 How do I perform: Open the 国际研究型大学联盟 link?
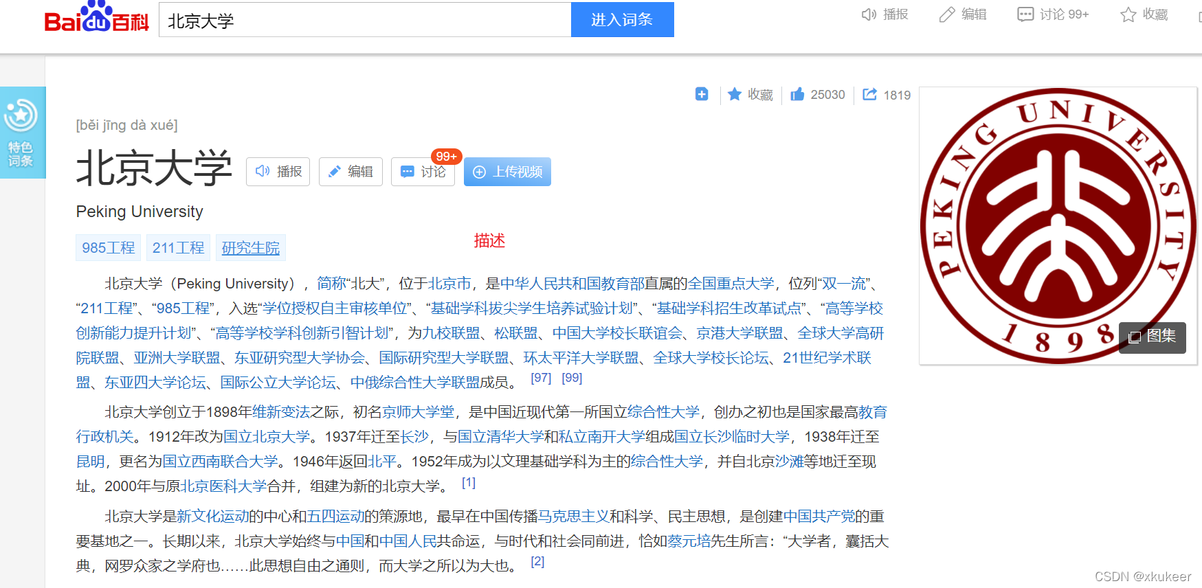click(444, 358)
